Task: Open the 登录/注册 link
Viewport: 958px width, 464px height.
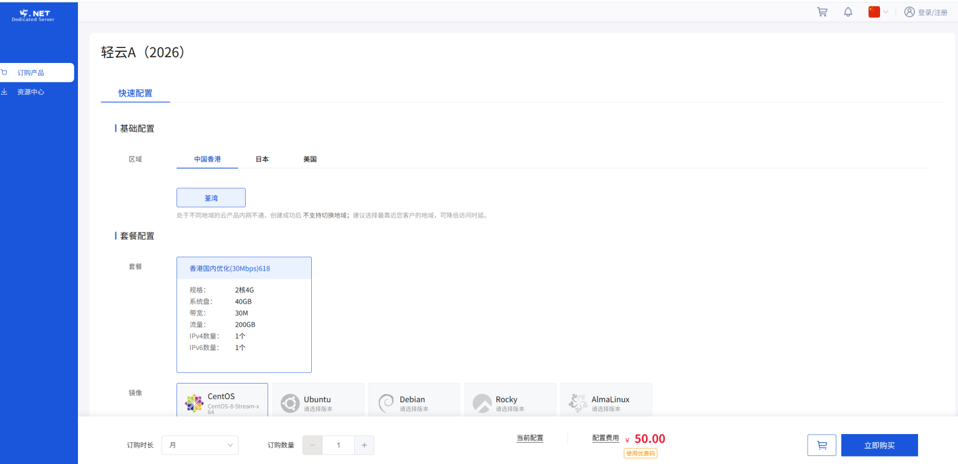Action: pos(932,12)
